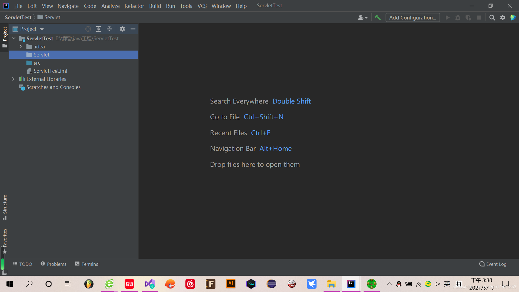Click the Select Opened File crosshair icon

pos(88,29)
